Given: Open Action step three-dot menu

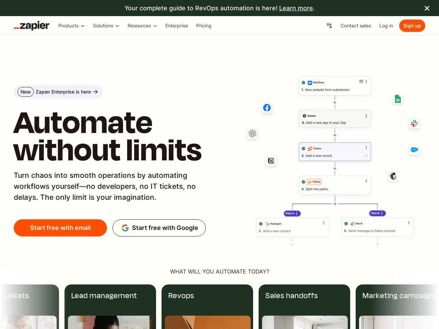Looking at the screenshot, I should click(366, 116).
